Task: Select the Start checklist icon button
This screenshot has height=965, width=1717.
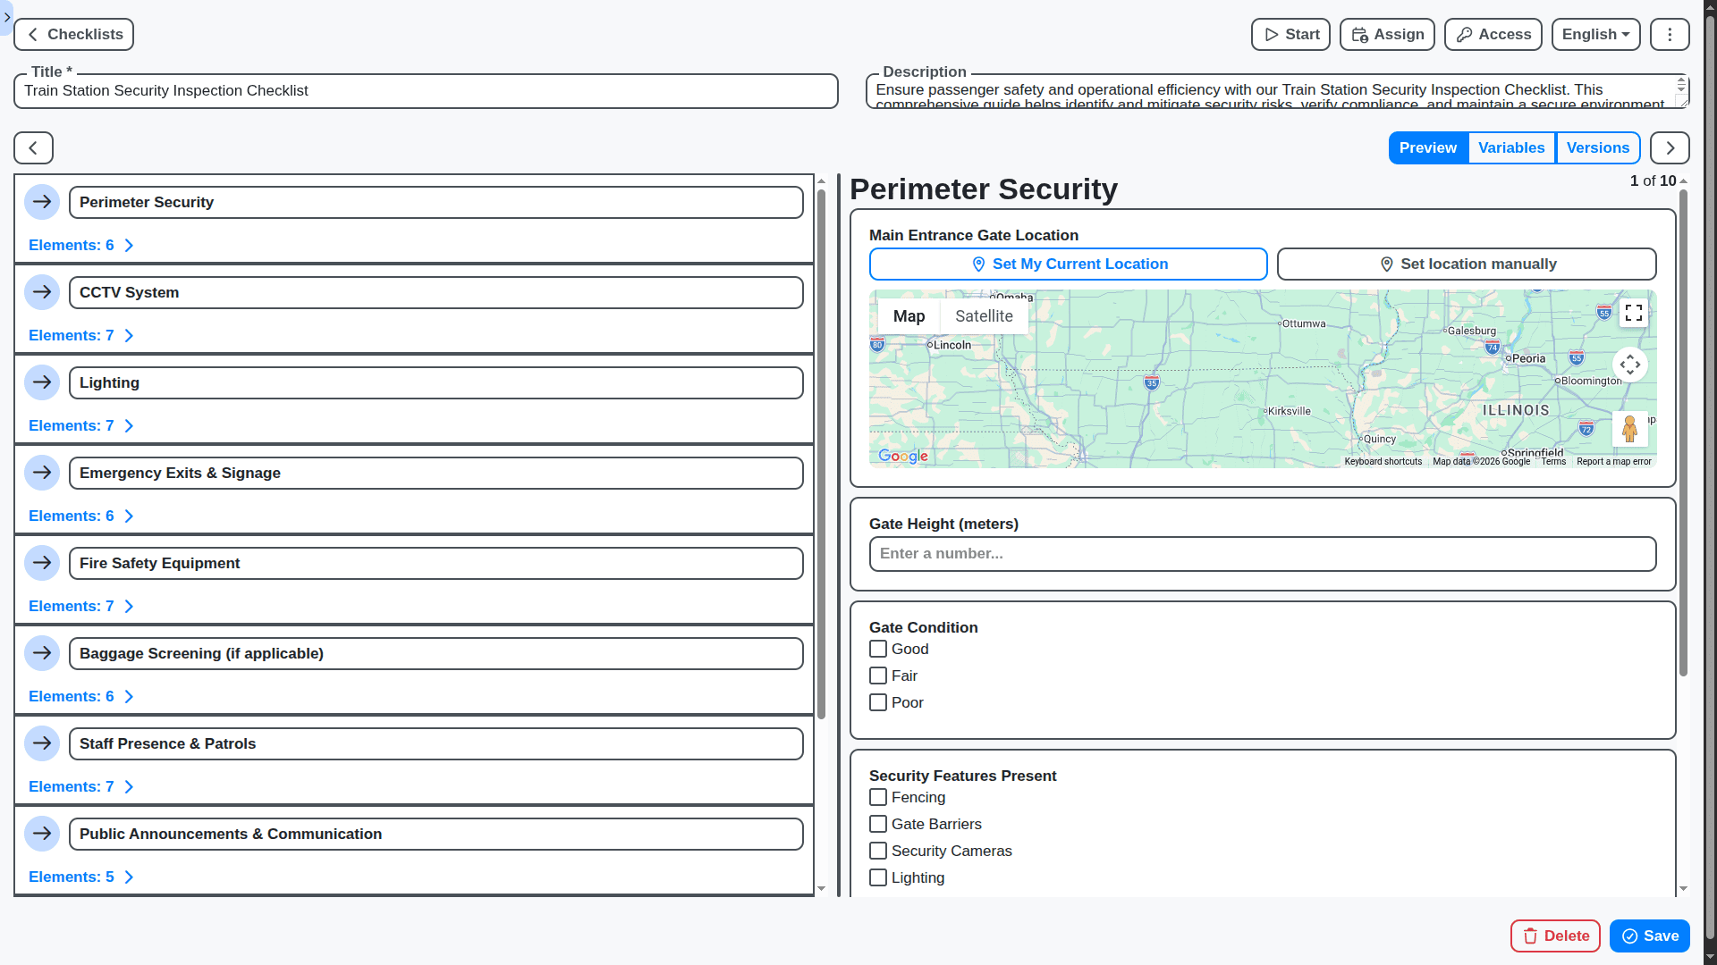Action: [x=1290, y=34]
